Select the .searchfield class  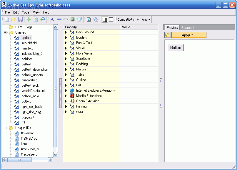(x=29, y=43)
